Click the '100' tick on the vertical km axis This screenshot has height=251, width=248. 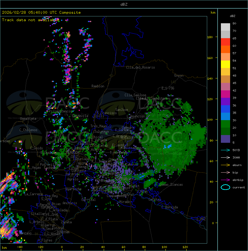(210, 120)
